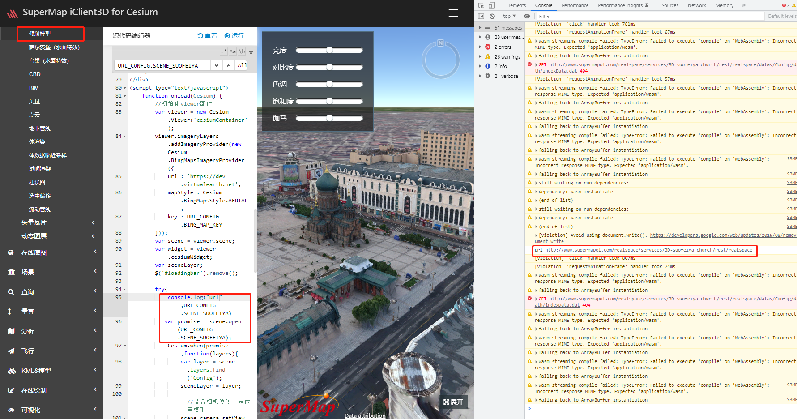The height and width of the screenshot is (419, 797).
Task: Adjust the 对比度 contrast slider
Action: [329, 67]
